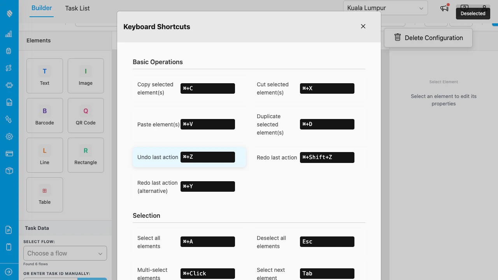Add a Table element
498x280 pixels.
pyautogui.click(x=44, y=195)
